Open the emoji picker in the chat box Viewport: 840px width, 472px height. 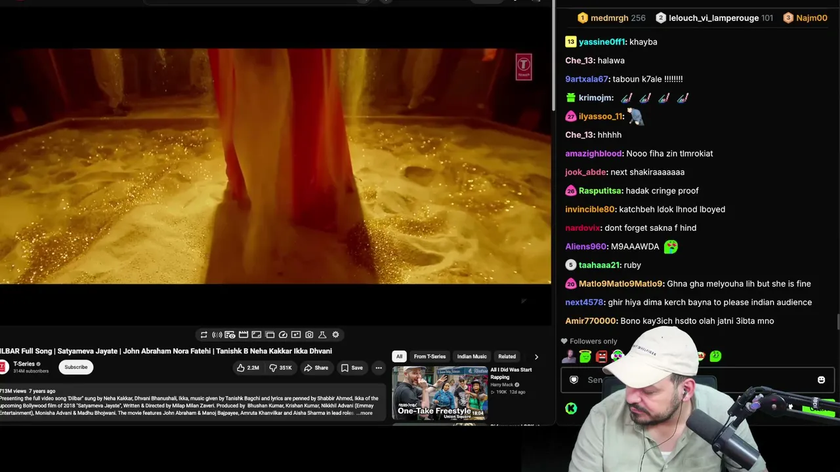point(821,380)
